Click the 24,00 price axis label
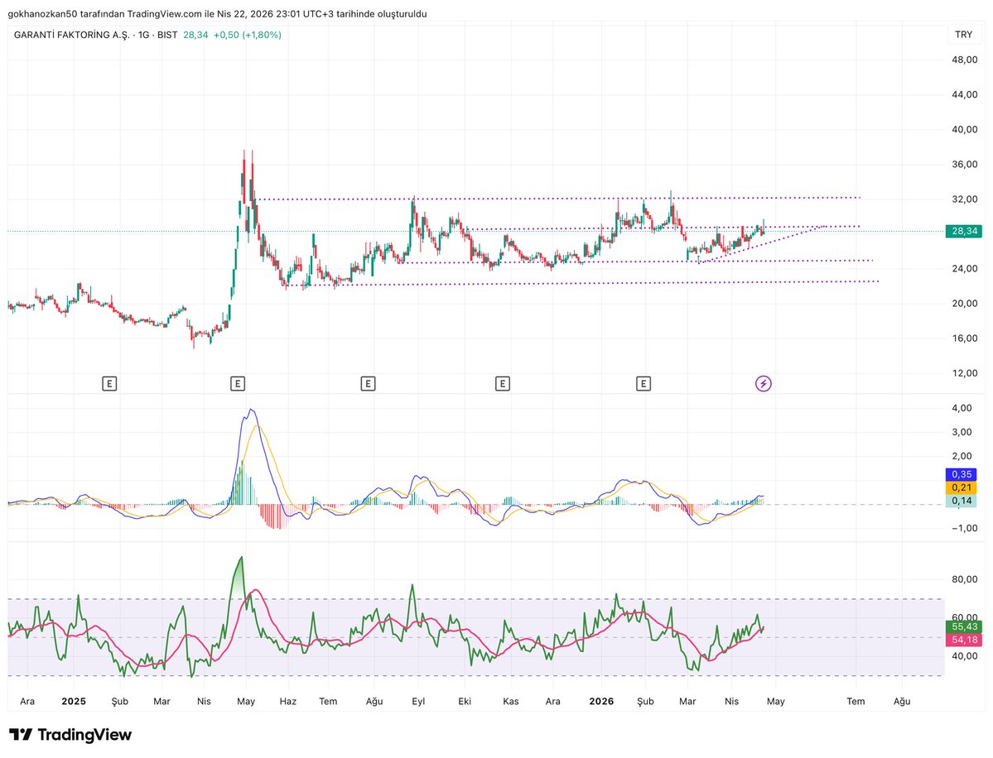The width and height of the screenshot is (993, 758). [965, 268]
